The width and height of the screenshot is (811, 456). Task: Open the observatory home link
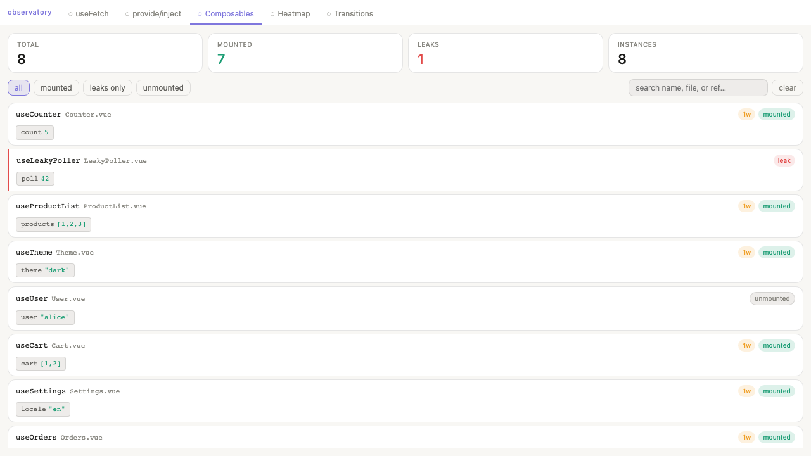coord(30,11)
